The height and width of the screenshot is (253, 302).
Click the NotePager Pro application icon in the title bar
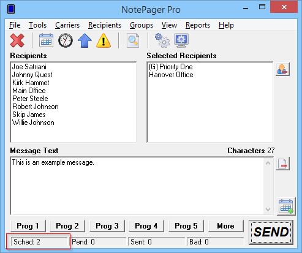[x=11, y=10]
